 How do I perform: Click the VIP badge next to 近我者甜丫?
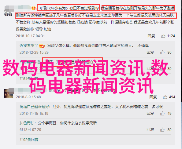click(41, 45)
